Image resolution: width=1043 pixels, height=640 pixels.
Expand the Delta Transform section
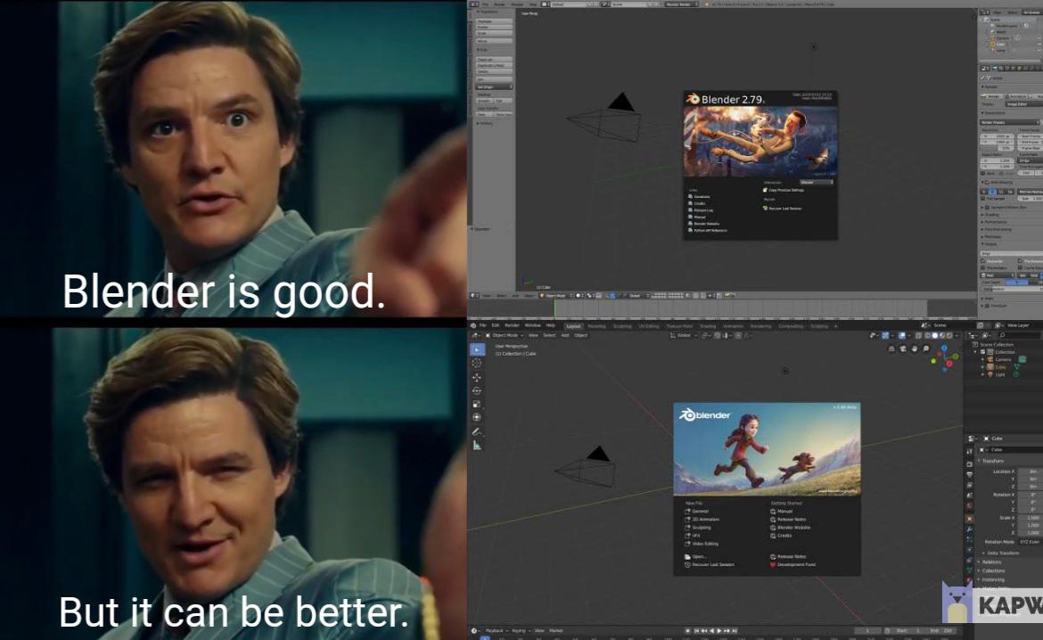pos(1002,553)
